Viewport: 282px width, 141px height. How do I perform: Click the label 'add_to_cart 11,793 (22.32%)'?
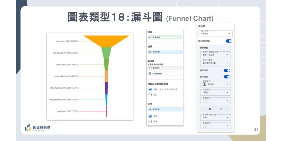click(66, 53)
